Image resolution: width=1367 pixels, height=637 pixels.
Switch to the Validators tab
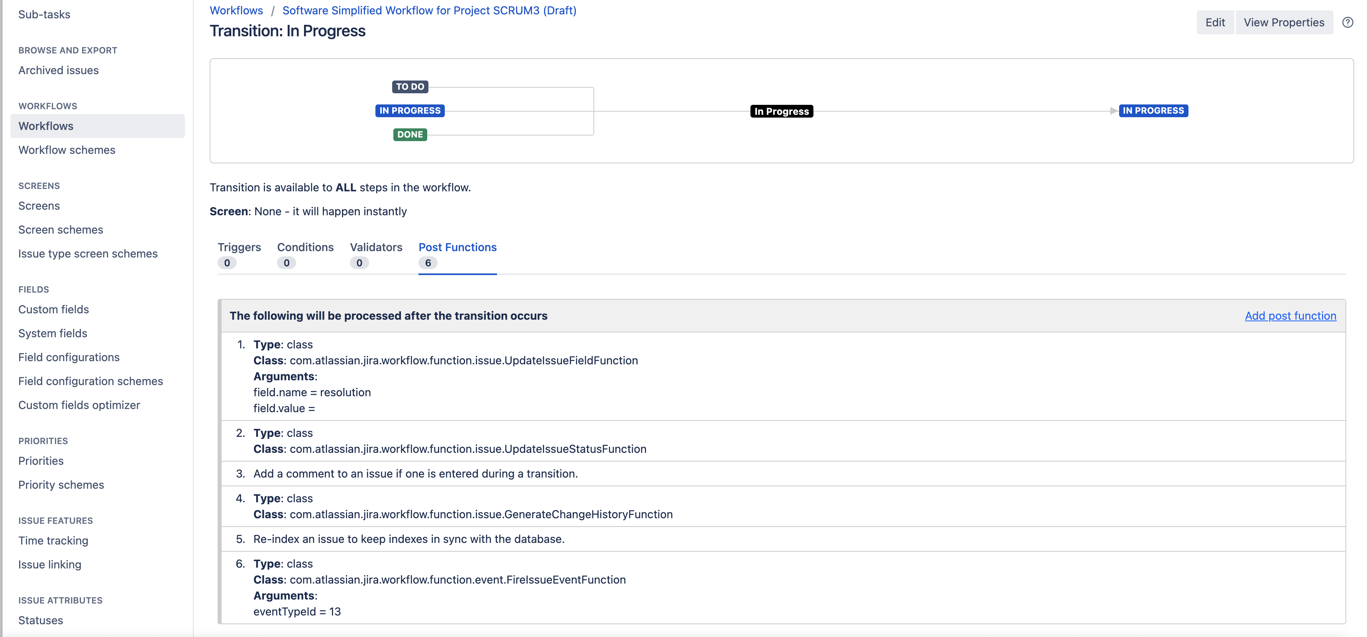376,248
